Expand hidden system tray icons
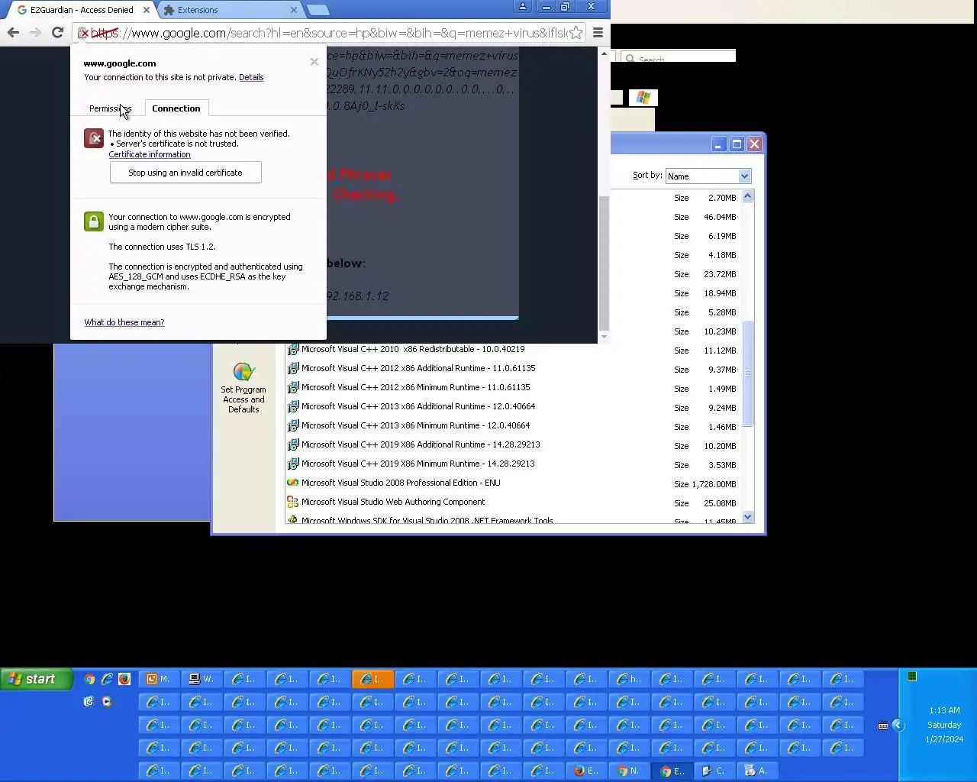This screenshot has width=977, height=782. (x=898, y=725)
